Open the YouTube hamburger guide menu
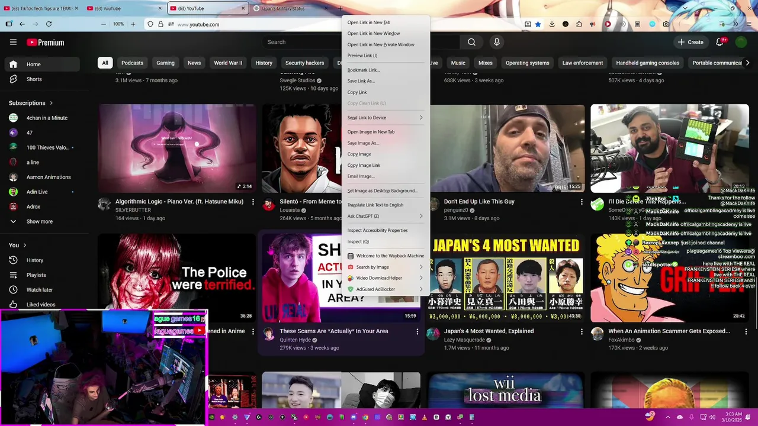 click(13, 42)
